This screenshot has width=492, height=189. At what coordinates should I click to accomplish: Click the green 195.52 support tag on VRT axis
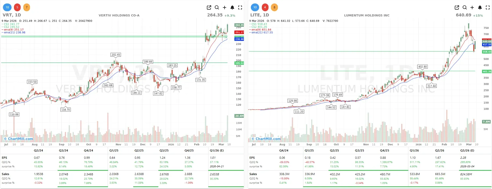(239, 63)
